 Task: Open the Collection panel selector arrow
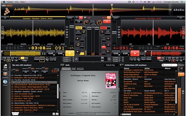[x=122, y=65]
